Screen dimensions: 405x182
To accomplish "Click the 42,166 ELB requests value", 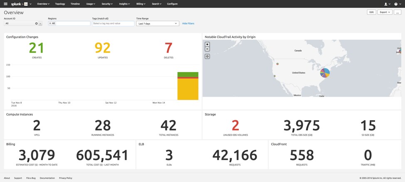I will [235, 155].
